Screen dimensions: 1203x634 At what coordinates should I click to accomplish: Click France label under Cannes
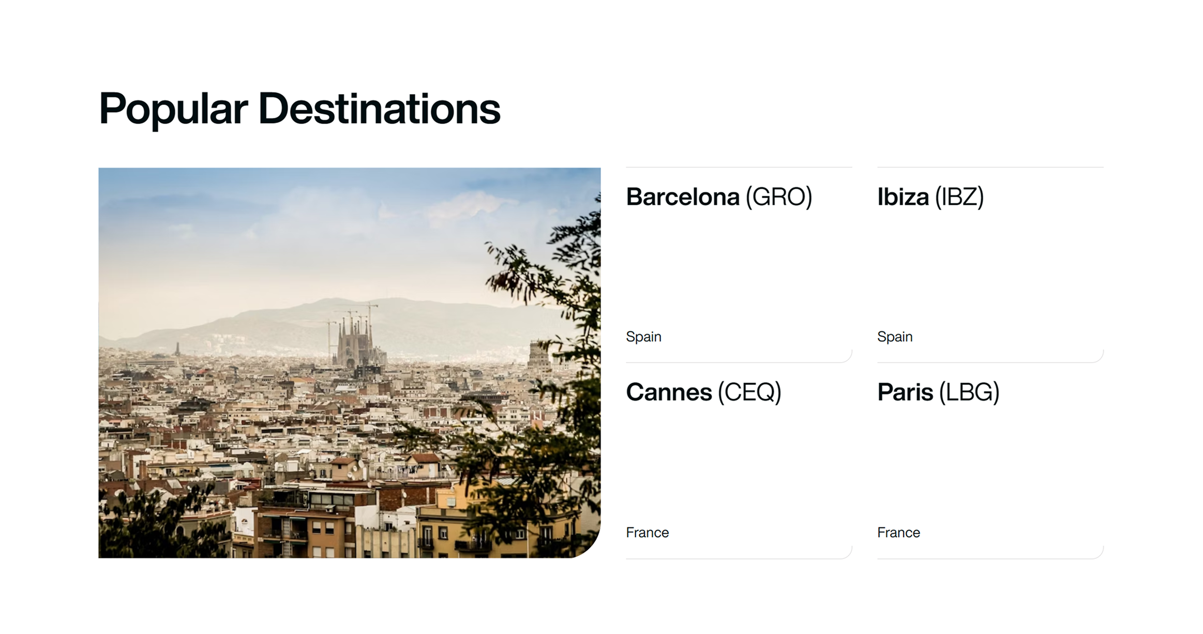(x=647, y=533)
